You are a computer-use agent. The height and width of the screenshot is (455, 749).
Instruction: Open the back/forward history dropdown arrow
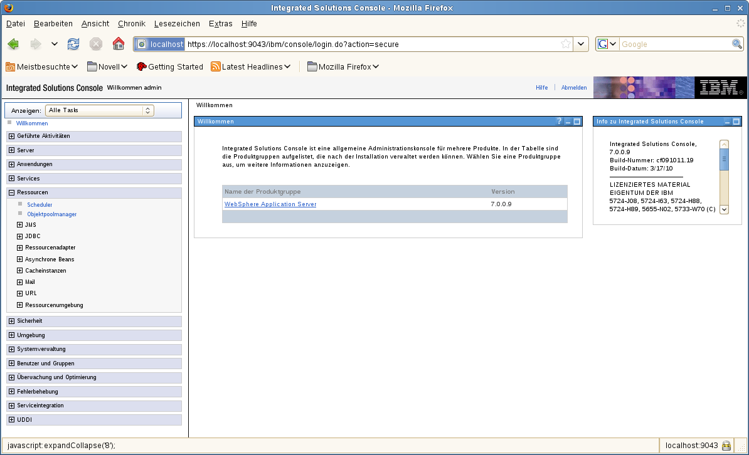[x=55, y=44]
